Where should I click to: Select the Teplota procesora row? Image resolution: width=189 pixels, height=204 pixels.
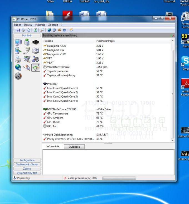click(x=58, y=71)
